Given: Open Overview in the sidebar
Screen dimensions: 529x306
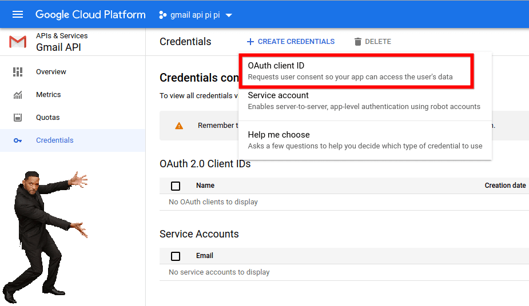Looking at the screenshot, I should click(x=51, y=72).
